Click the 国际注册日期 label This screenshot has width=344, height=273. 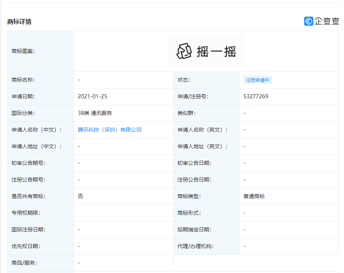tap(28, 230)
